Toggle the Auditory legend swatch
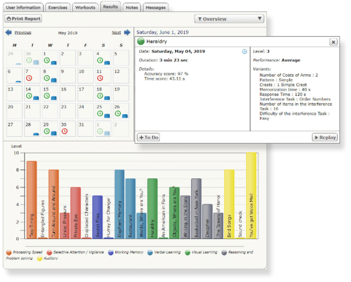351x282 pixels. (40, 258)
